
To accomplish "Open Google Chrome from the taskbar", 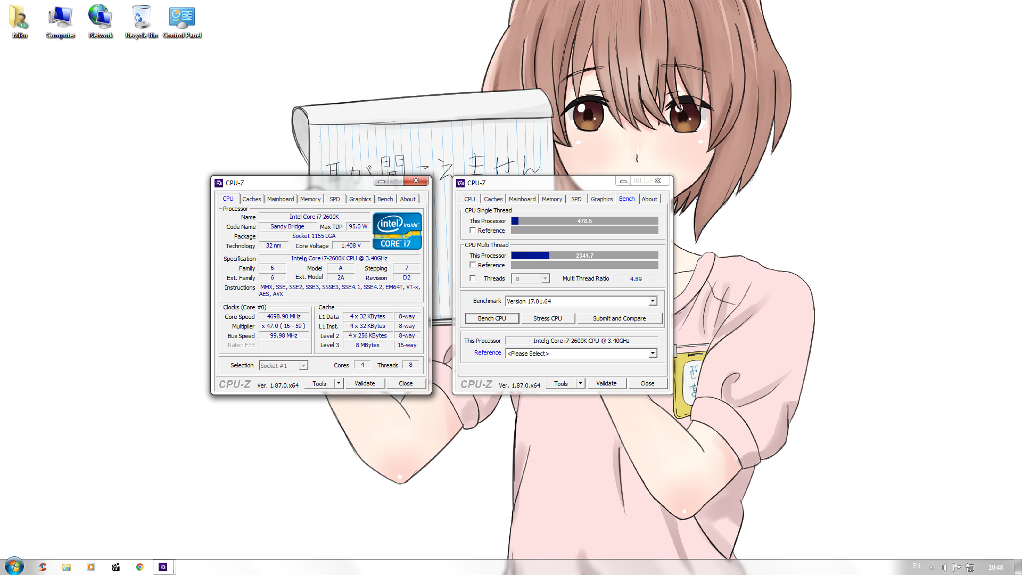I will point(140,567).
